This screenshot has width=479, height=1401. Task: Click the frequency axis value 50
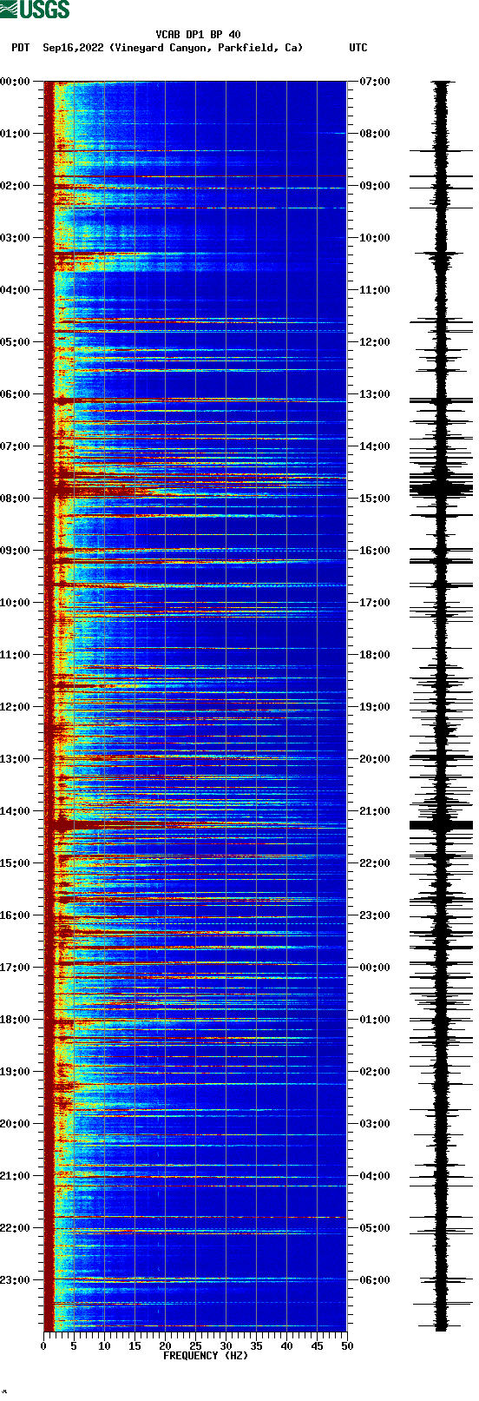347,1346
